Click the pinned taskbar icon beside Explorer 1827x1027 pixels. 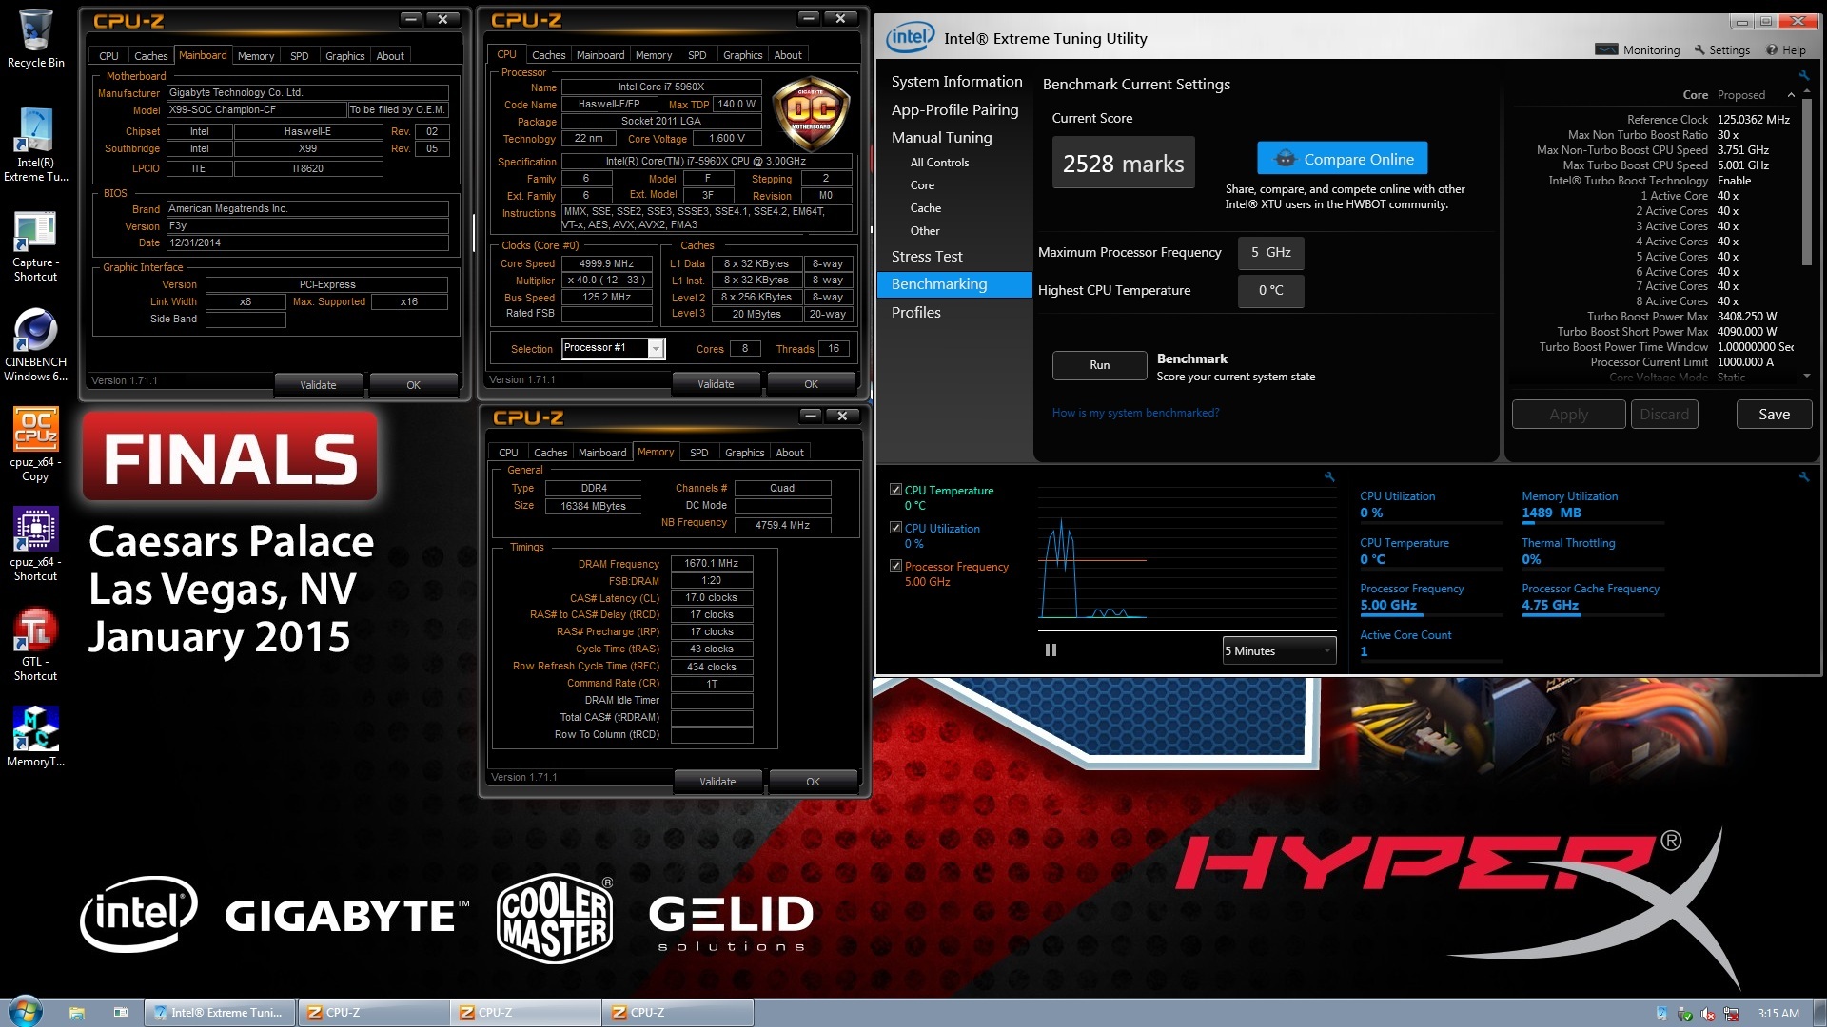pyautogui.click(x=121, y=1013)
